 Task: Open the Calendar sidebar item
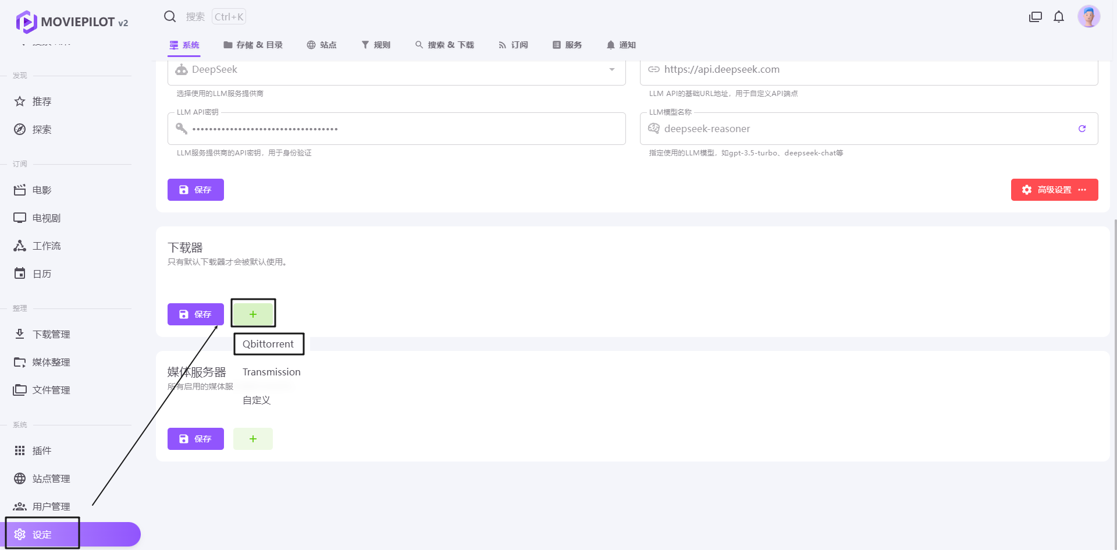pyautogui.click(x=42, y=274)
